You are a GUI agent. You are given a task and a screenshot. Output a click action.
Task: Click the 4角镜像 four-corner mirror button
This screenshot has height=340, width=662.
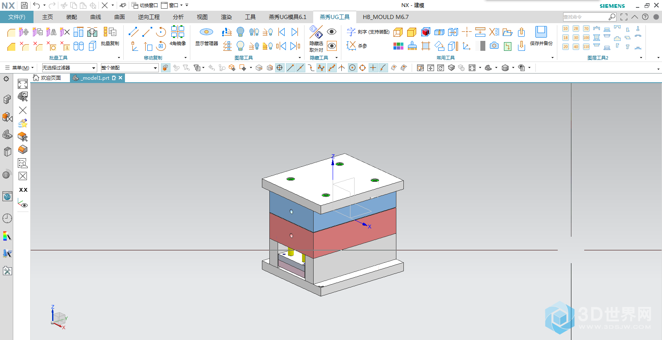(177, 36)
